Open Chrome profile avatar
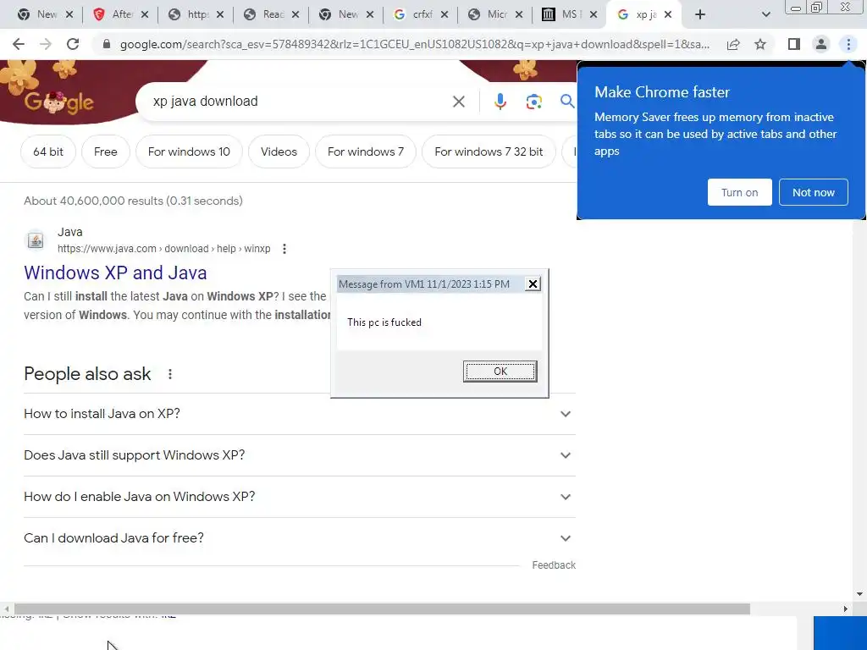Image resolution: width=867 pixels, height=650 pixels. [x=821, y=44]
